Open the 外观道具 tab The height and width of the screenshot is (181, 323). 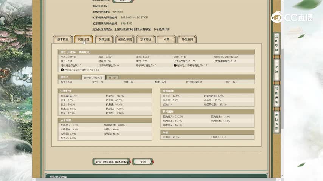click(x=187, y=39)
